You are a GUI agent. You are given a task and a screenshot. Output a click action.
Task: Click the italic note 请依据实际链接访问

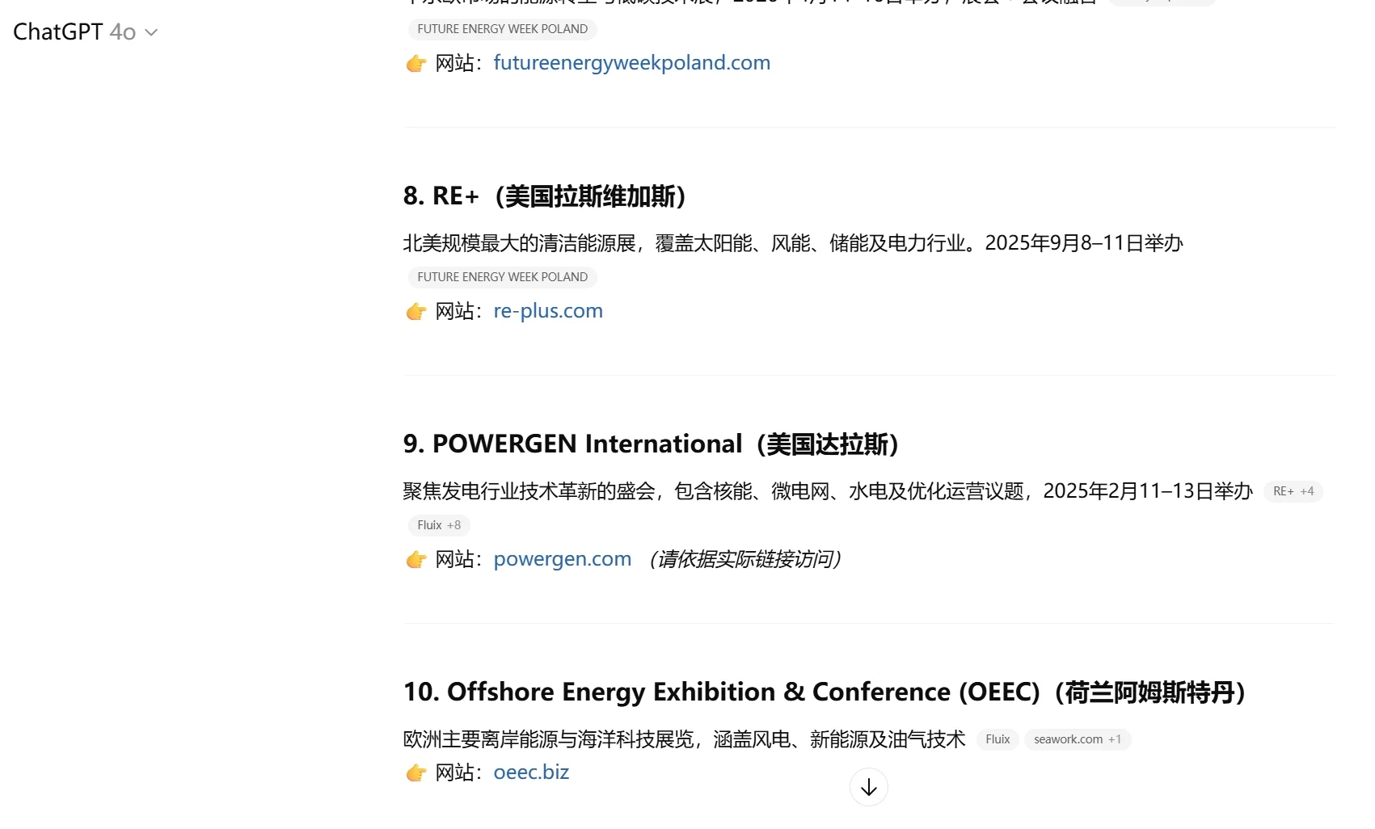pos(745,559)
